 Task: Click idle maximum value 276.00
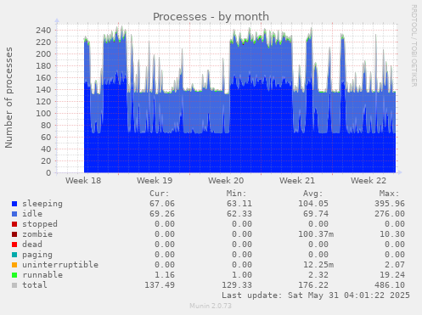coord(390,214)
